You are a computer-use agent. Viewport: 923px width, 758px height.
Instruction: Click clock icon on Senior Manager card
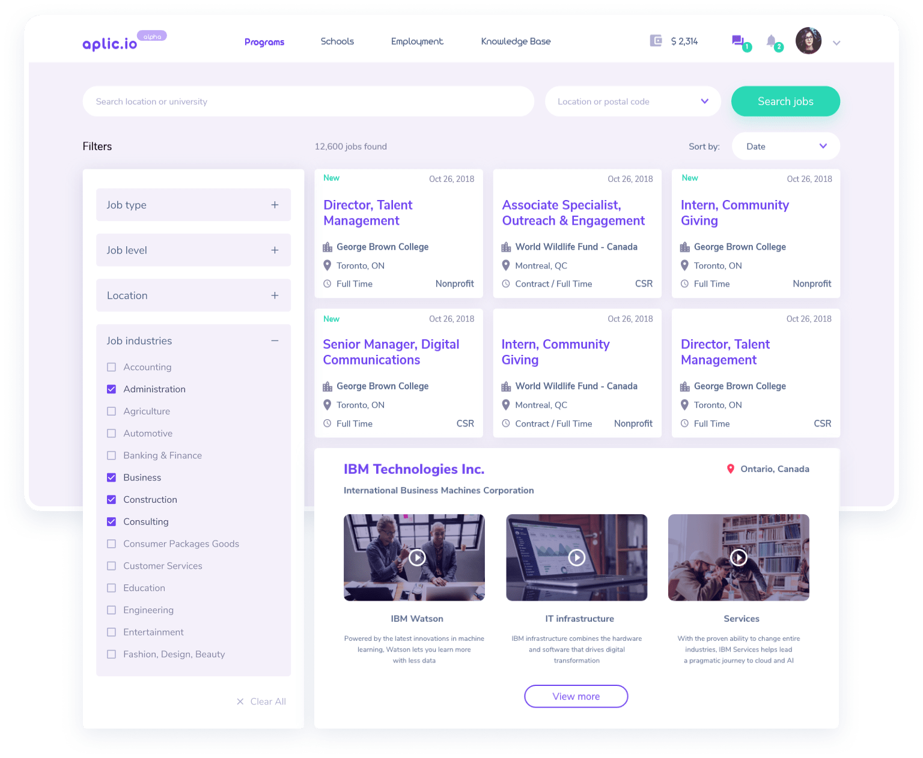click(327, 423)
